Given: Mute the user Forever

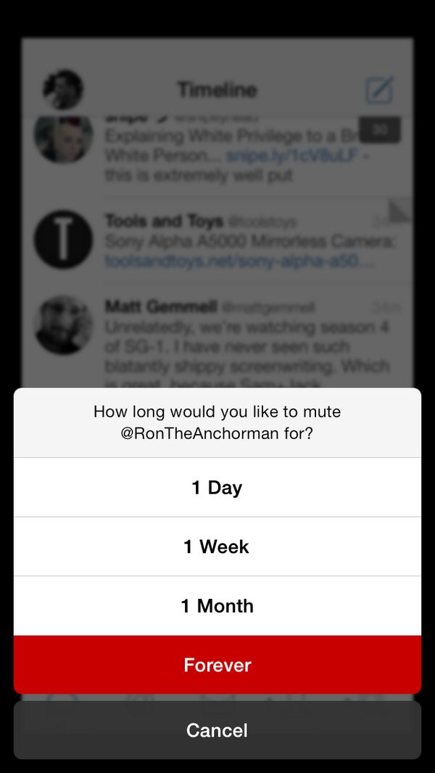Looking at the screenshot, I should [217, 665].
